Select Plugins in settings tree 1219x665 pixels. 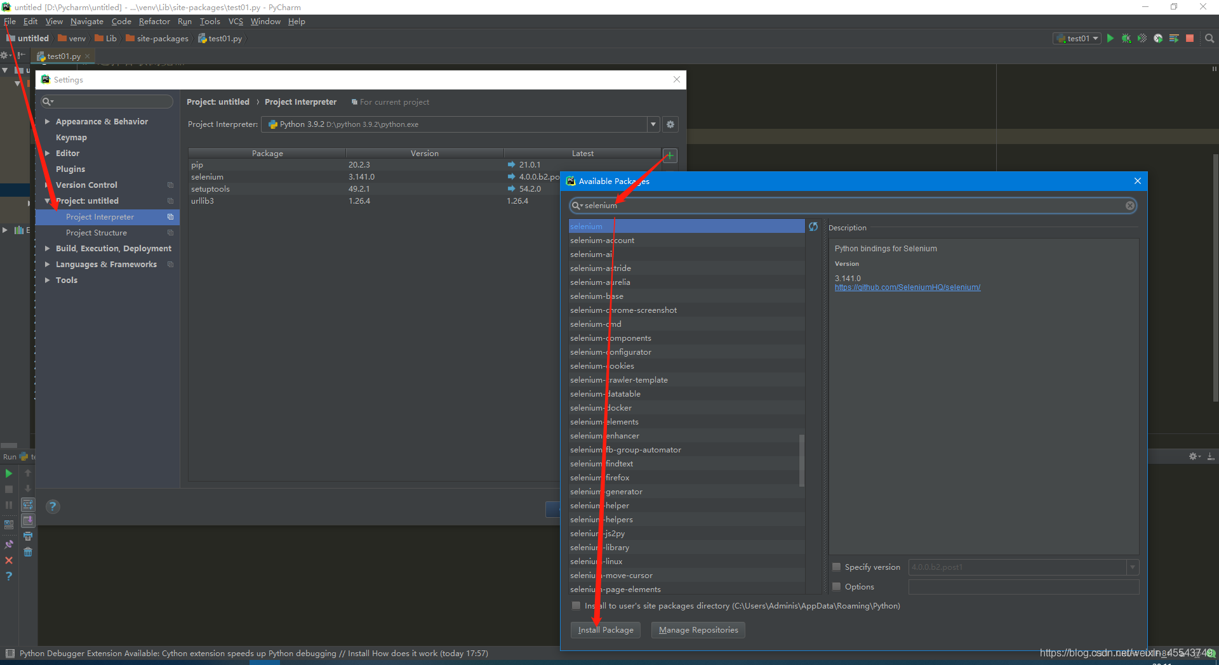click(x=70, y=169)
